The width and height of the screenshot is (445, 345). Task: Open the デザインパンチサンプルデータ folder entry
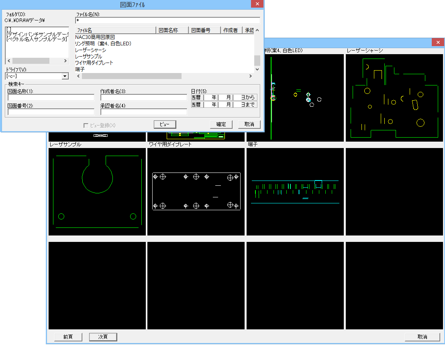(x=38, y=34)
